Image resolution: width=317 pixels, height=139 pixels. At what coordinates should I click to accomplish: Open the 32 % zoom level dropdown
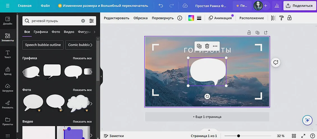(x=281, y=136)
